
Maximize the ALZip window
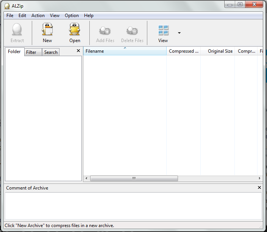[240, 5]
